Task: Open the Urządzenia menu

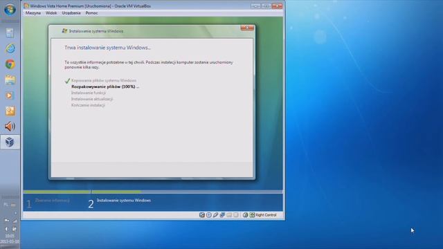Action: click(71, 13)
